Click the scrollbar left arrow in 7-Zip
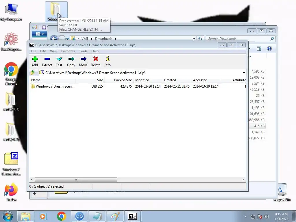This screenshot has width=296, height=222. [x=32, y=180]
